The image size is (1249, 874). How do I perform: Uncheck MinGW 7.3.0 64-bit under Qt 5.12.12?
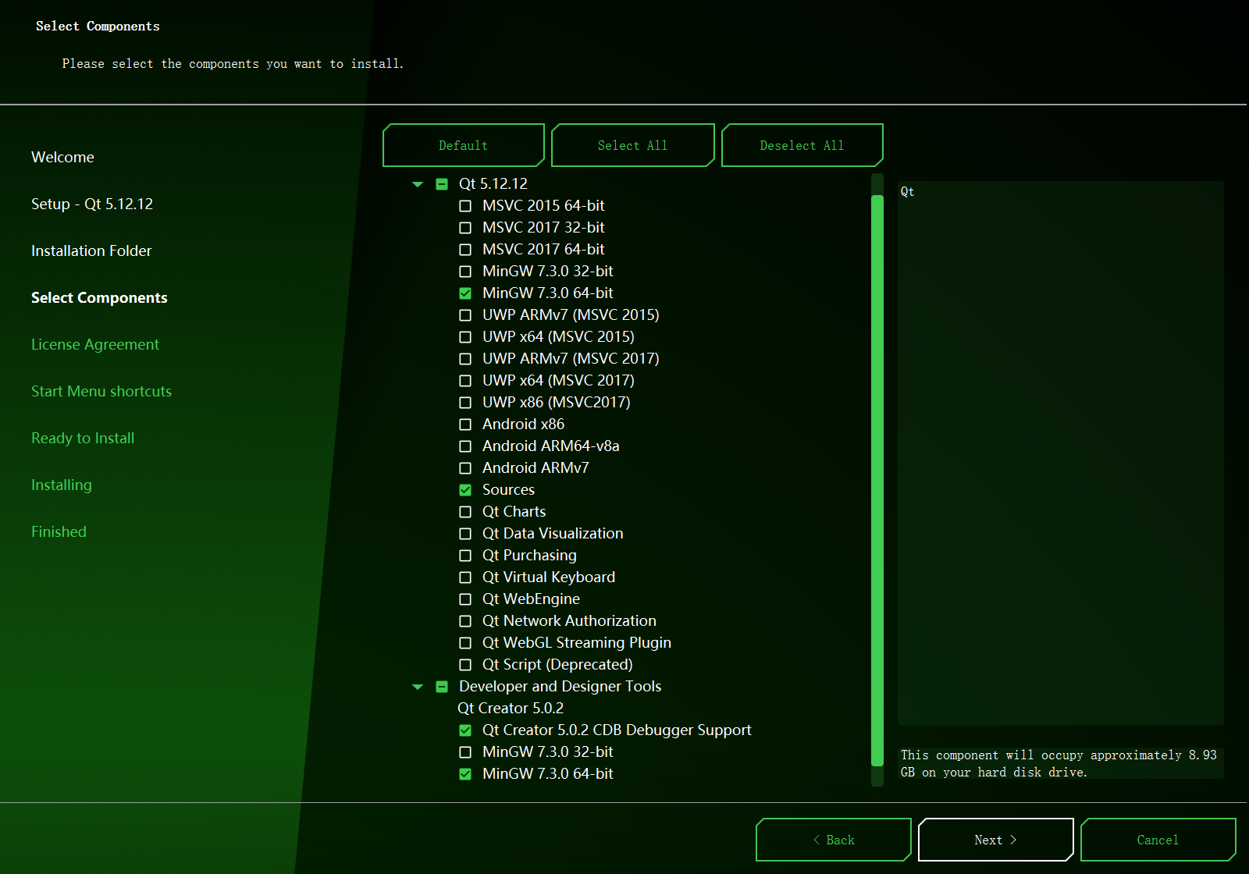click(465, 293)
